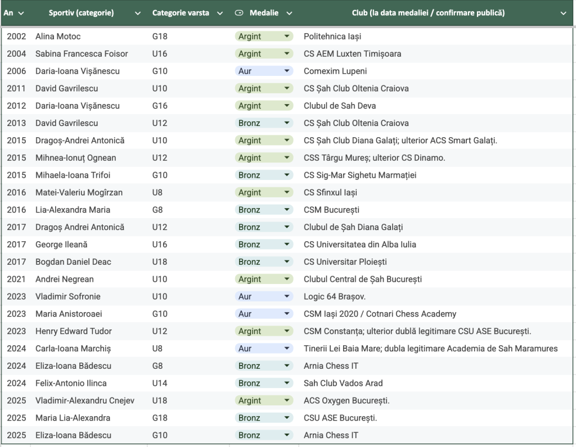
Task: Open Henry Edward Tudor's Argint medal chip
Action: 264,331
